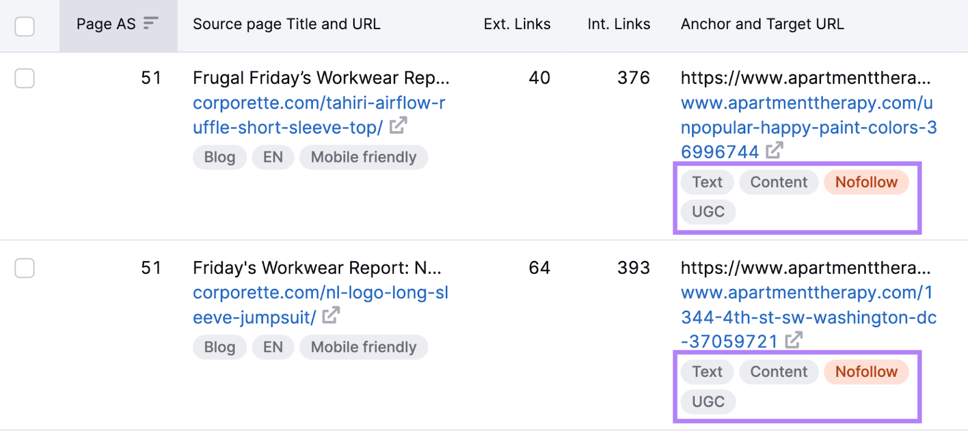Screen dimensions: 968x433
Task: Click the Source page Title and URL header
Action: [x=286, y=24]
